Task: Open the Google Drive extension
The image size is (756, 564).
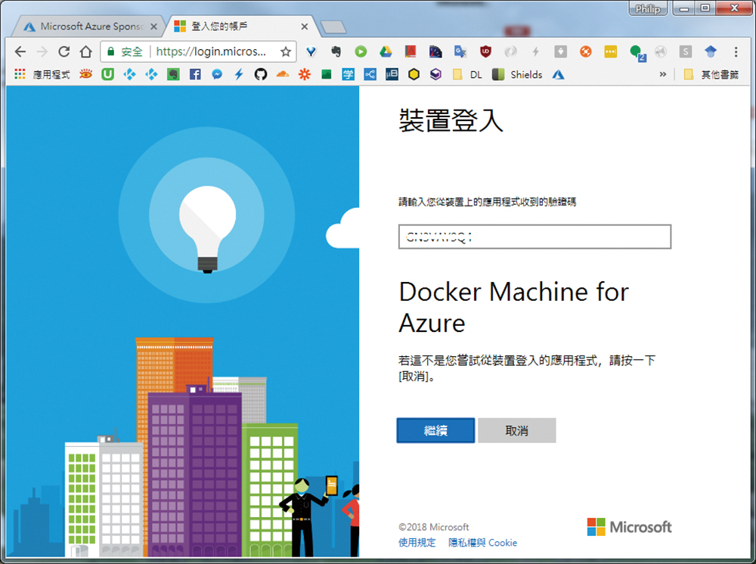Action: (386, 51)
